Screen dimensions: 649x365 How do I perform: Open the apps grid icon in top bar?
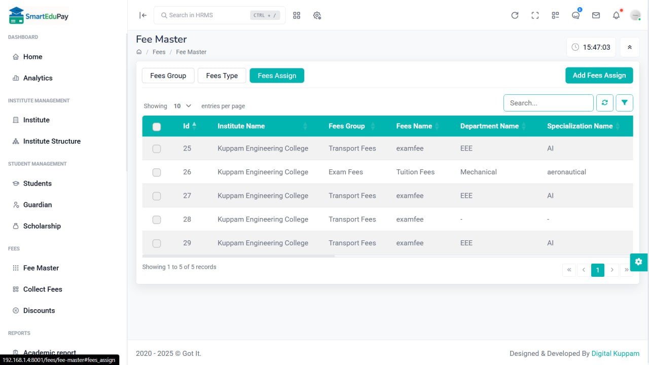click(x=297, y=15)
